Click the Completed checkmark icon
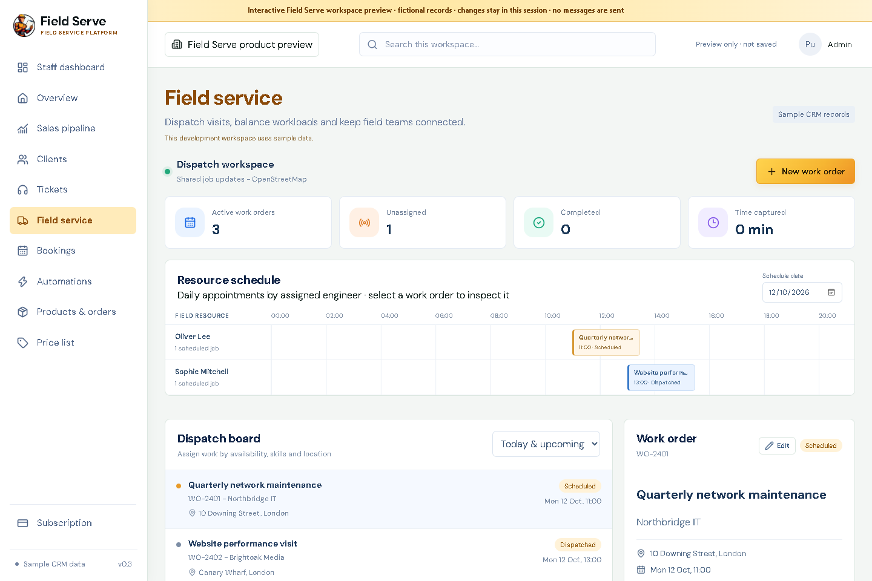The width and height of the screenshot is (872, 581). click(539, 223)
